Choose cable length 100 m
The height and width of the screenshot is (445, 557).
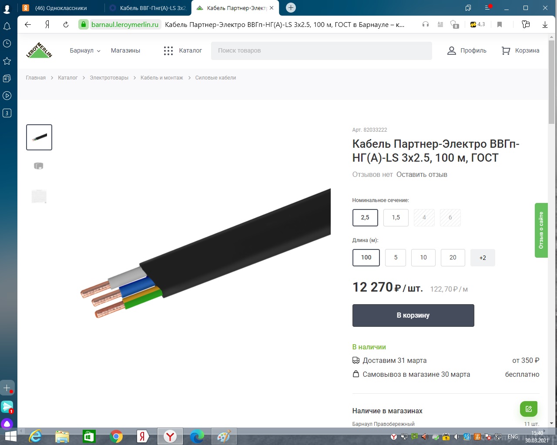tap(366, 257)
